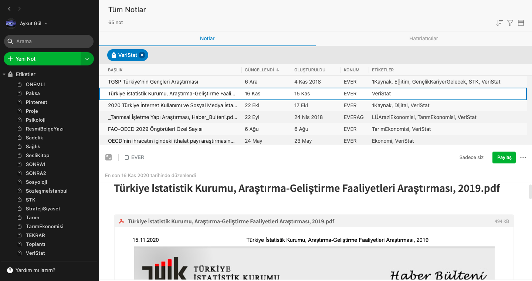Click the TarımEkonomisi tag icon
The image size is (532, 281).
(x=20, y=226)
